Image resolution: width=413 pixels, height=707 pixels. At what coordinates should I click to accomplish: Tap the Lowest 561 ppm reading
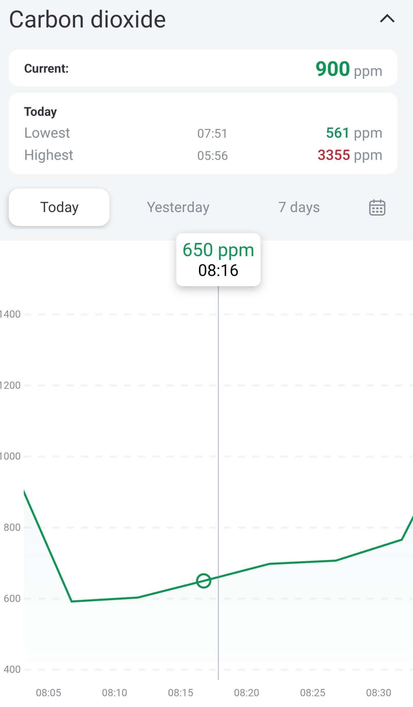[x=354, y=133]
